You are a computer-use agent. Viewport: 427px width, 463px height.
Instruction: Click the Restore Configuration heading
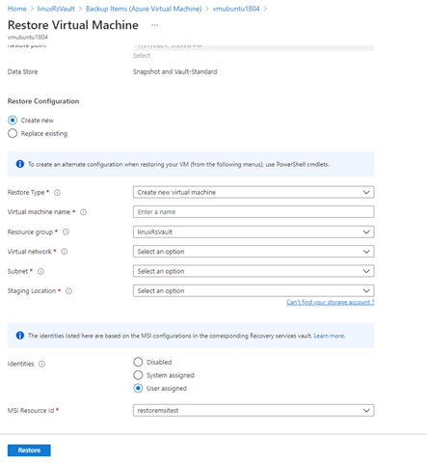pos(43,101)
